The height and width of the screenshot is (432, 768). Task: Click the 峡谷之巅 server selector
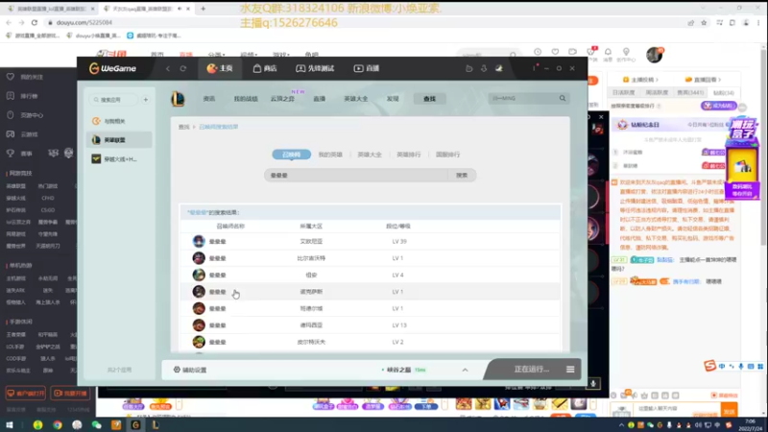403,370
